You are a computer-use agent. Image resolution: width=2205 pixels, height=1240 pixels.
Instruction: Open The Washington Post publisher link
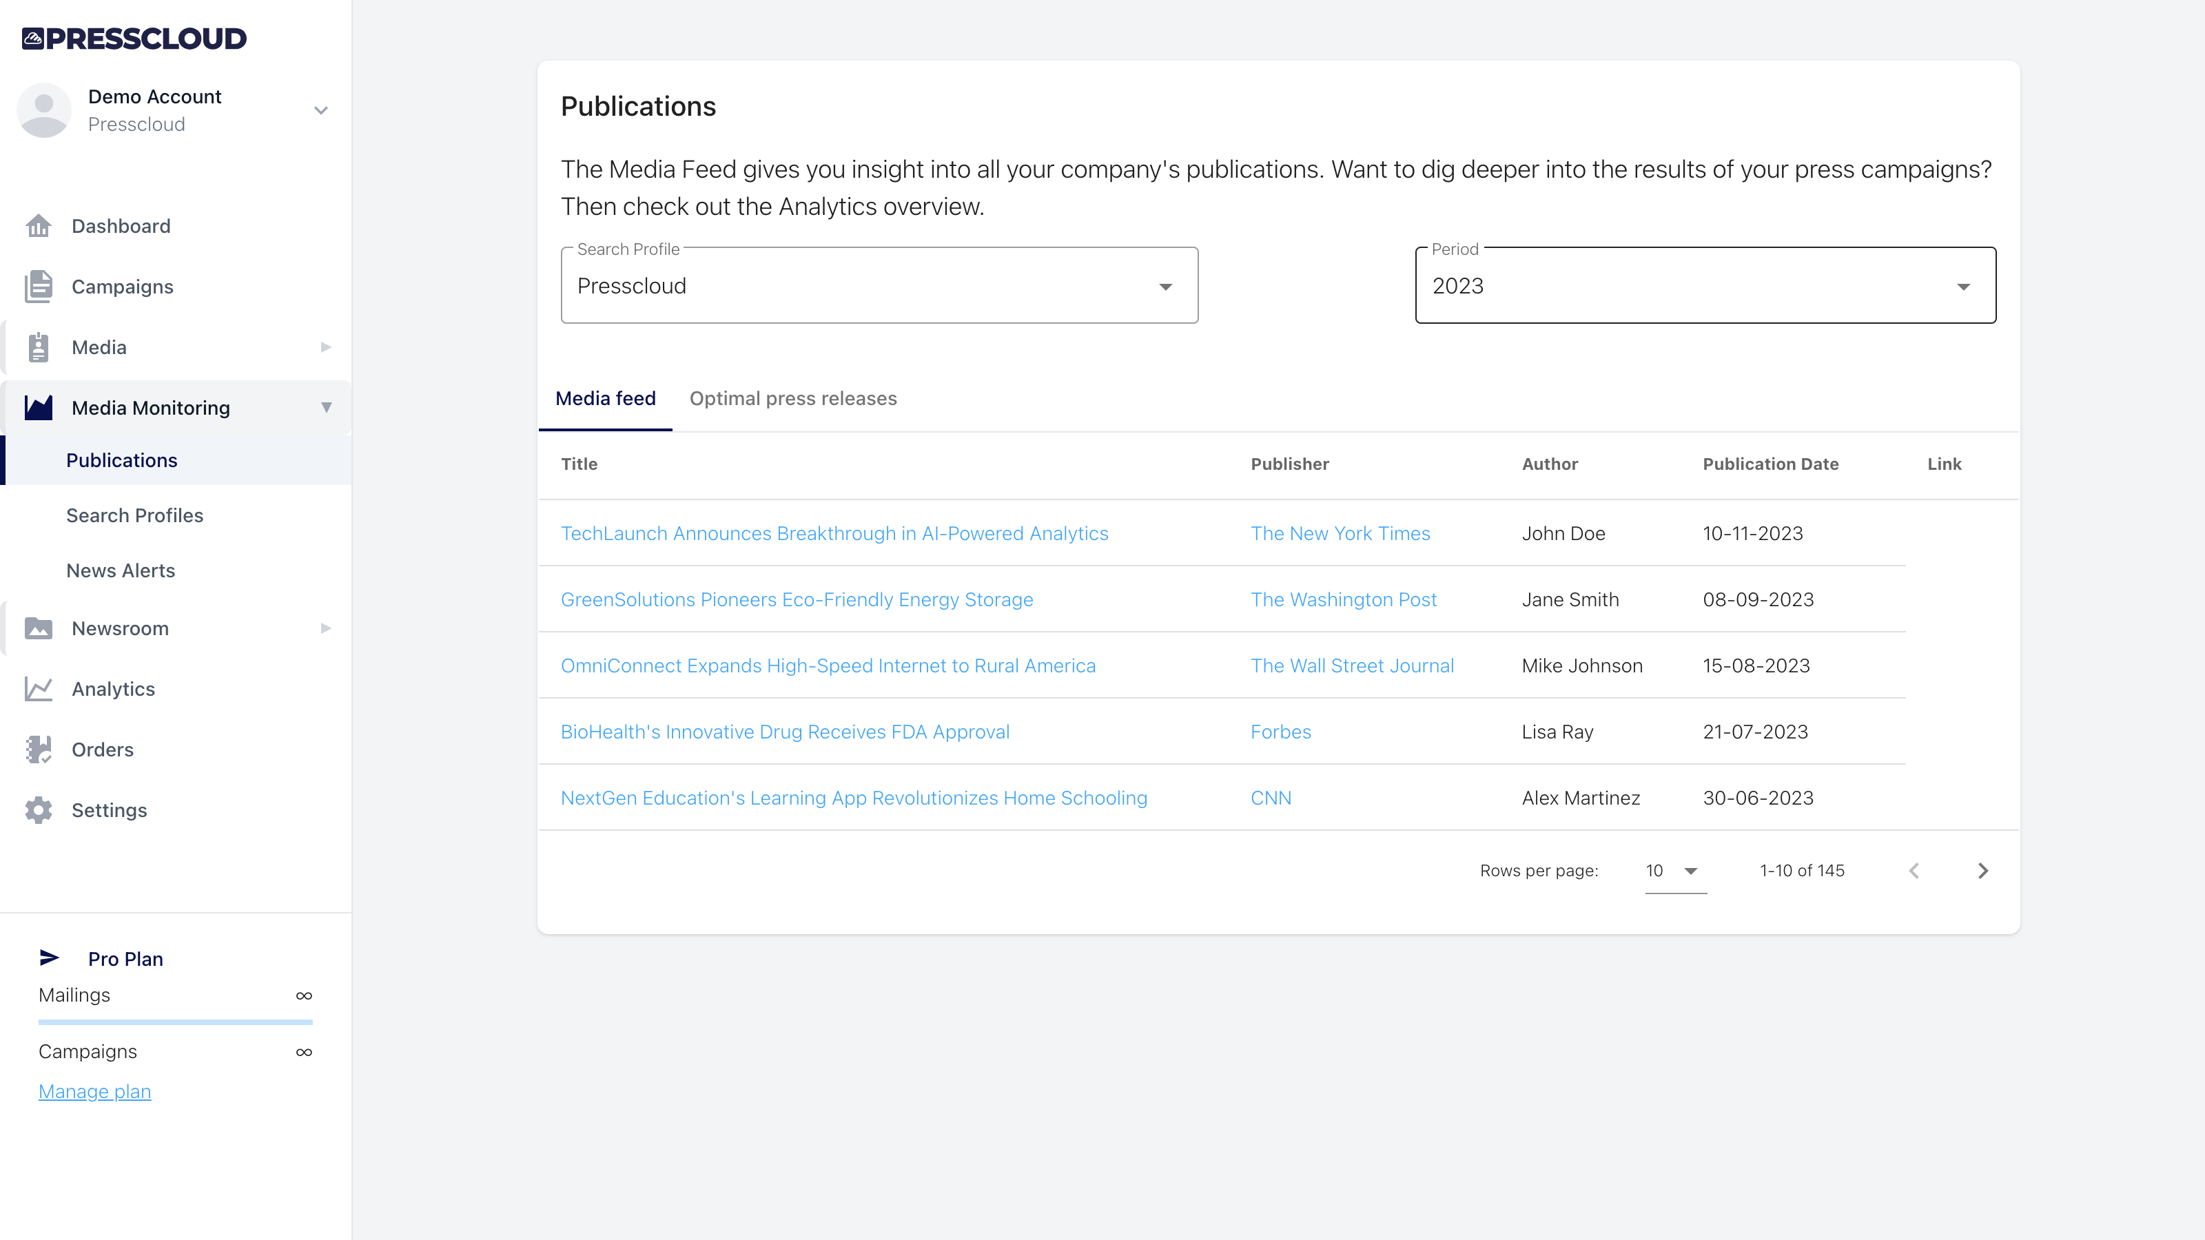click(x=1343, y=600)
